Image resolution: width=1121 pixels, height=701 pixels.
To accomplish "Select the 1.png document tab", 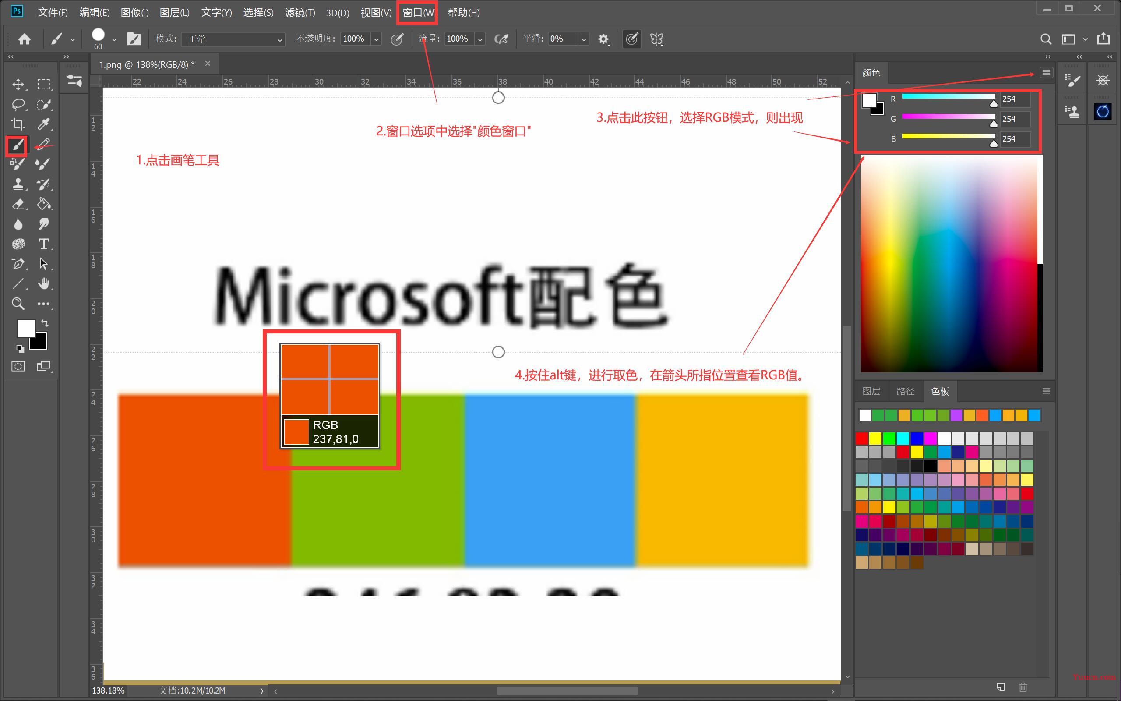I will click(146, 64).
